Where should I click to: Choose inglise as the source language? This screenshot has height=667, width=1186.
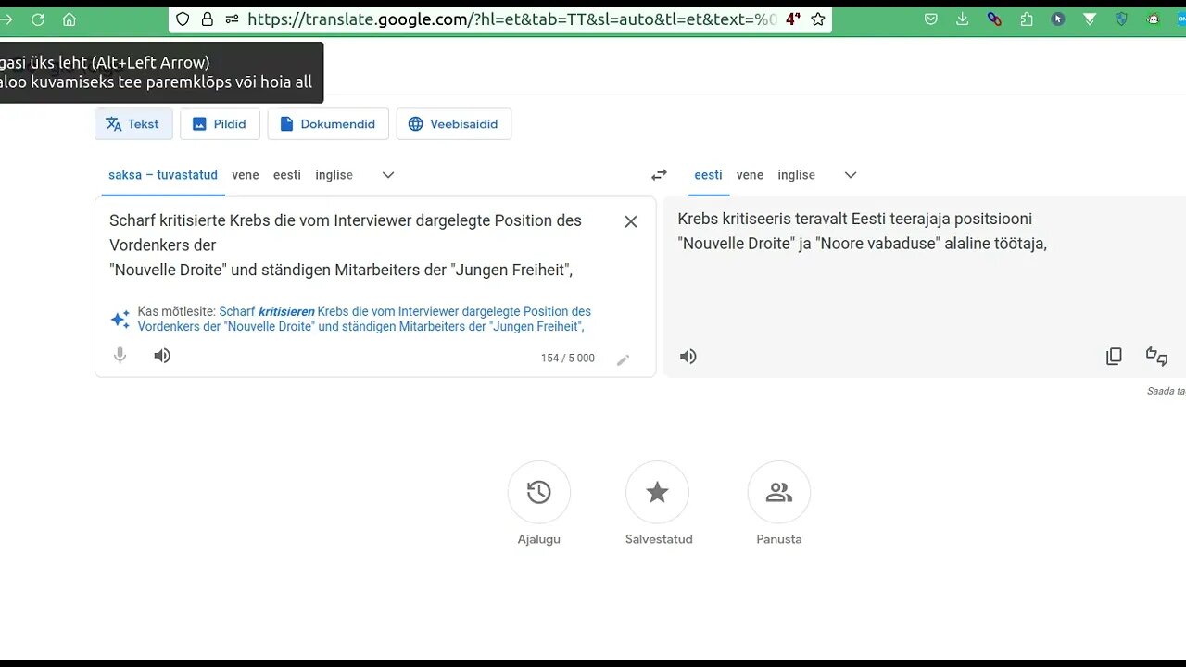(x=334, y=175)
